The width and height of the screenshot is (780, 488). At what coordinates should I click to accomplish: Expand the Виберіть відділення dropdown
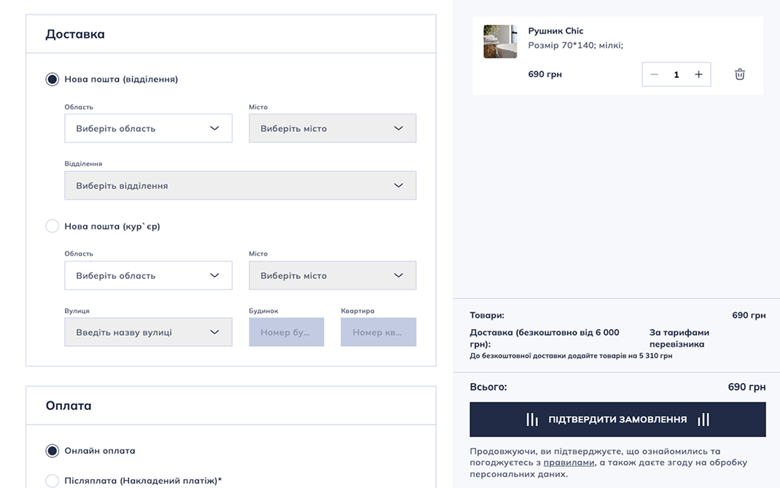240,186
